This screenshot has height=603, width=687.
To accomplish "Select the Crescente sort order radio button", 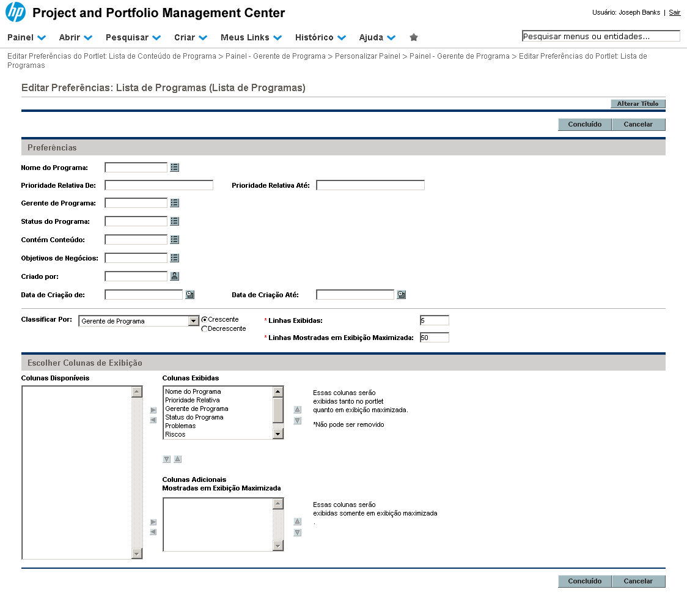I will point(205,320).
